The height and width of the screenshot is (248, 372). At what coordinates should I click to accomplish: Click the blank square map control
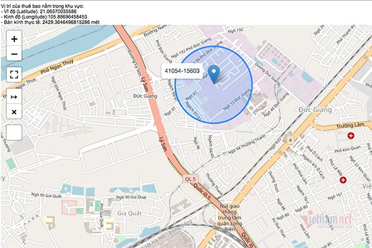click(14, 133)
